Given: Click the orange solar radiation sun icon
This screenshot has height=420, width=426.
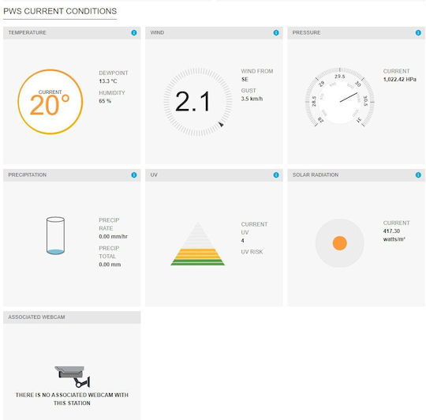Looking at the screenshot, I should [x=339, y=243].
